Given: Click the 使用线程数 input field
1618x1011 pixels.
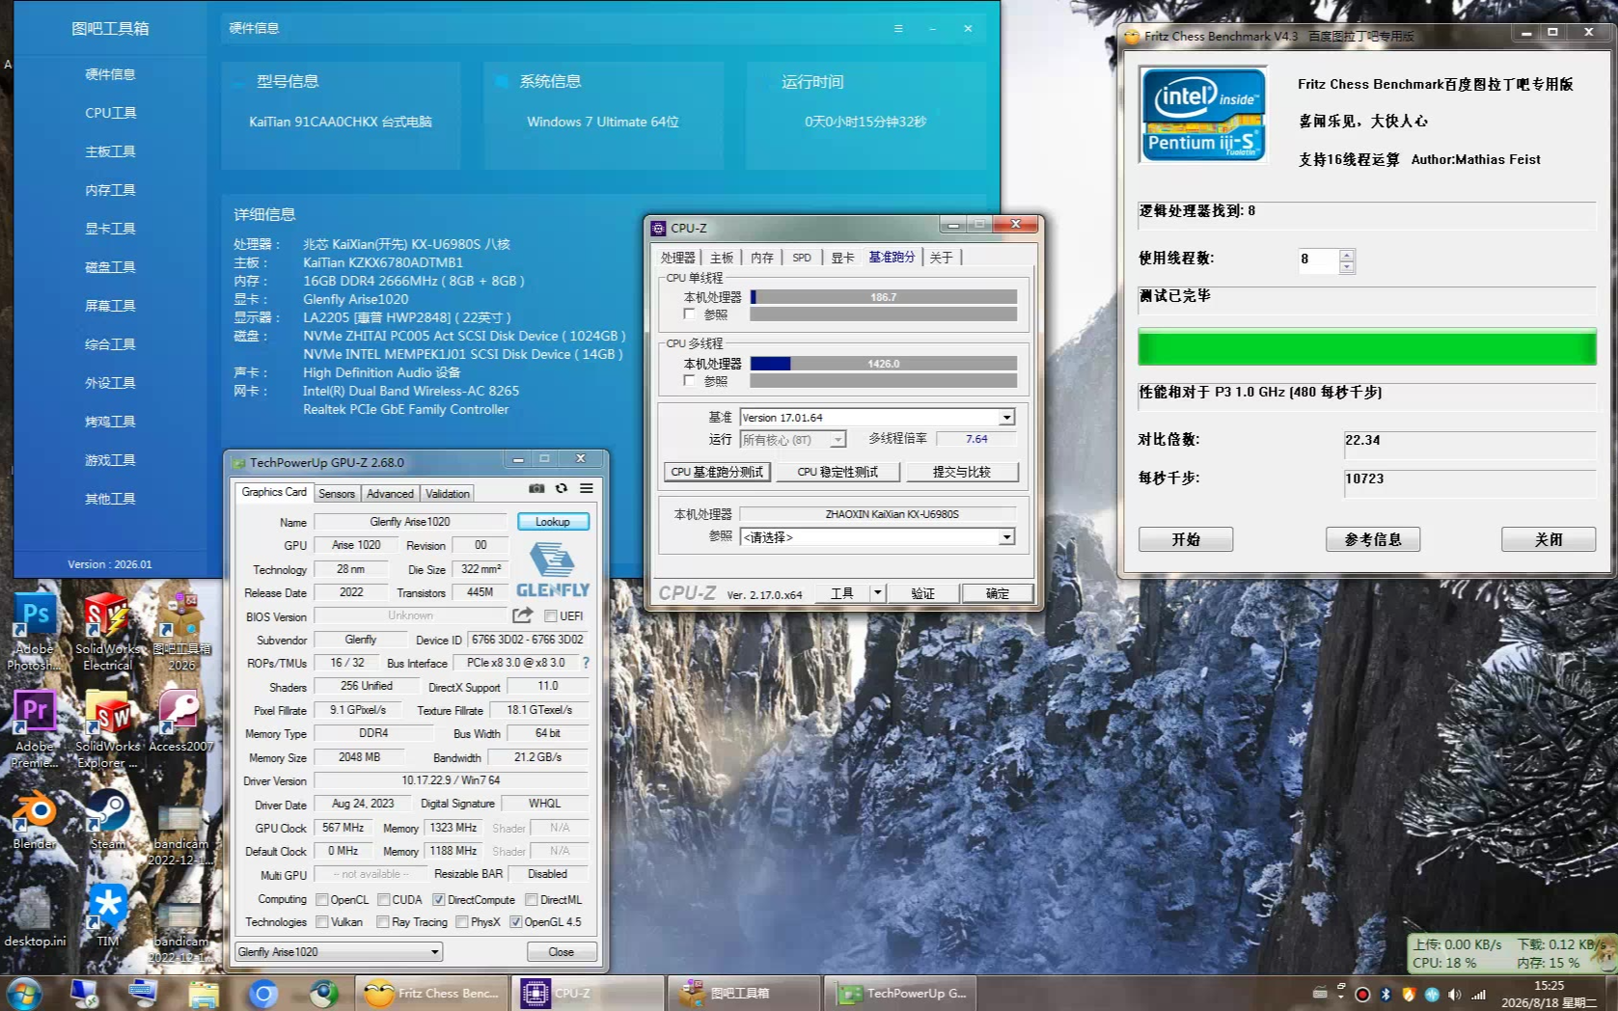Looking at the screenshot, I should click(1318, 260).
